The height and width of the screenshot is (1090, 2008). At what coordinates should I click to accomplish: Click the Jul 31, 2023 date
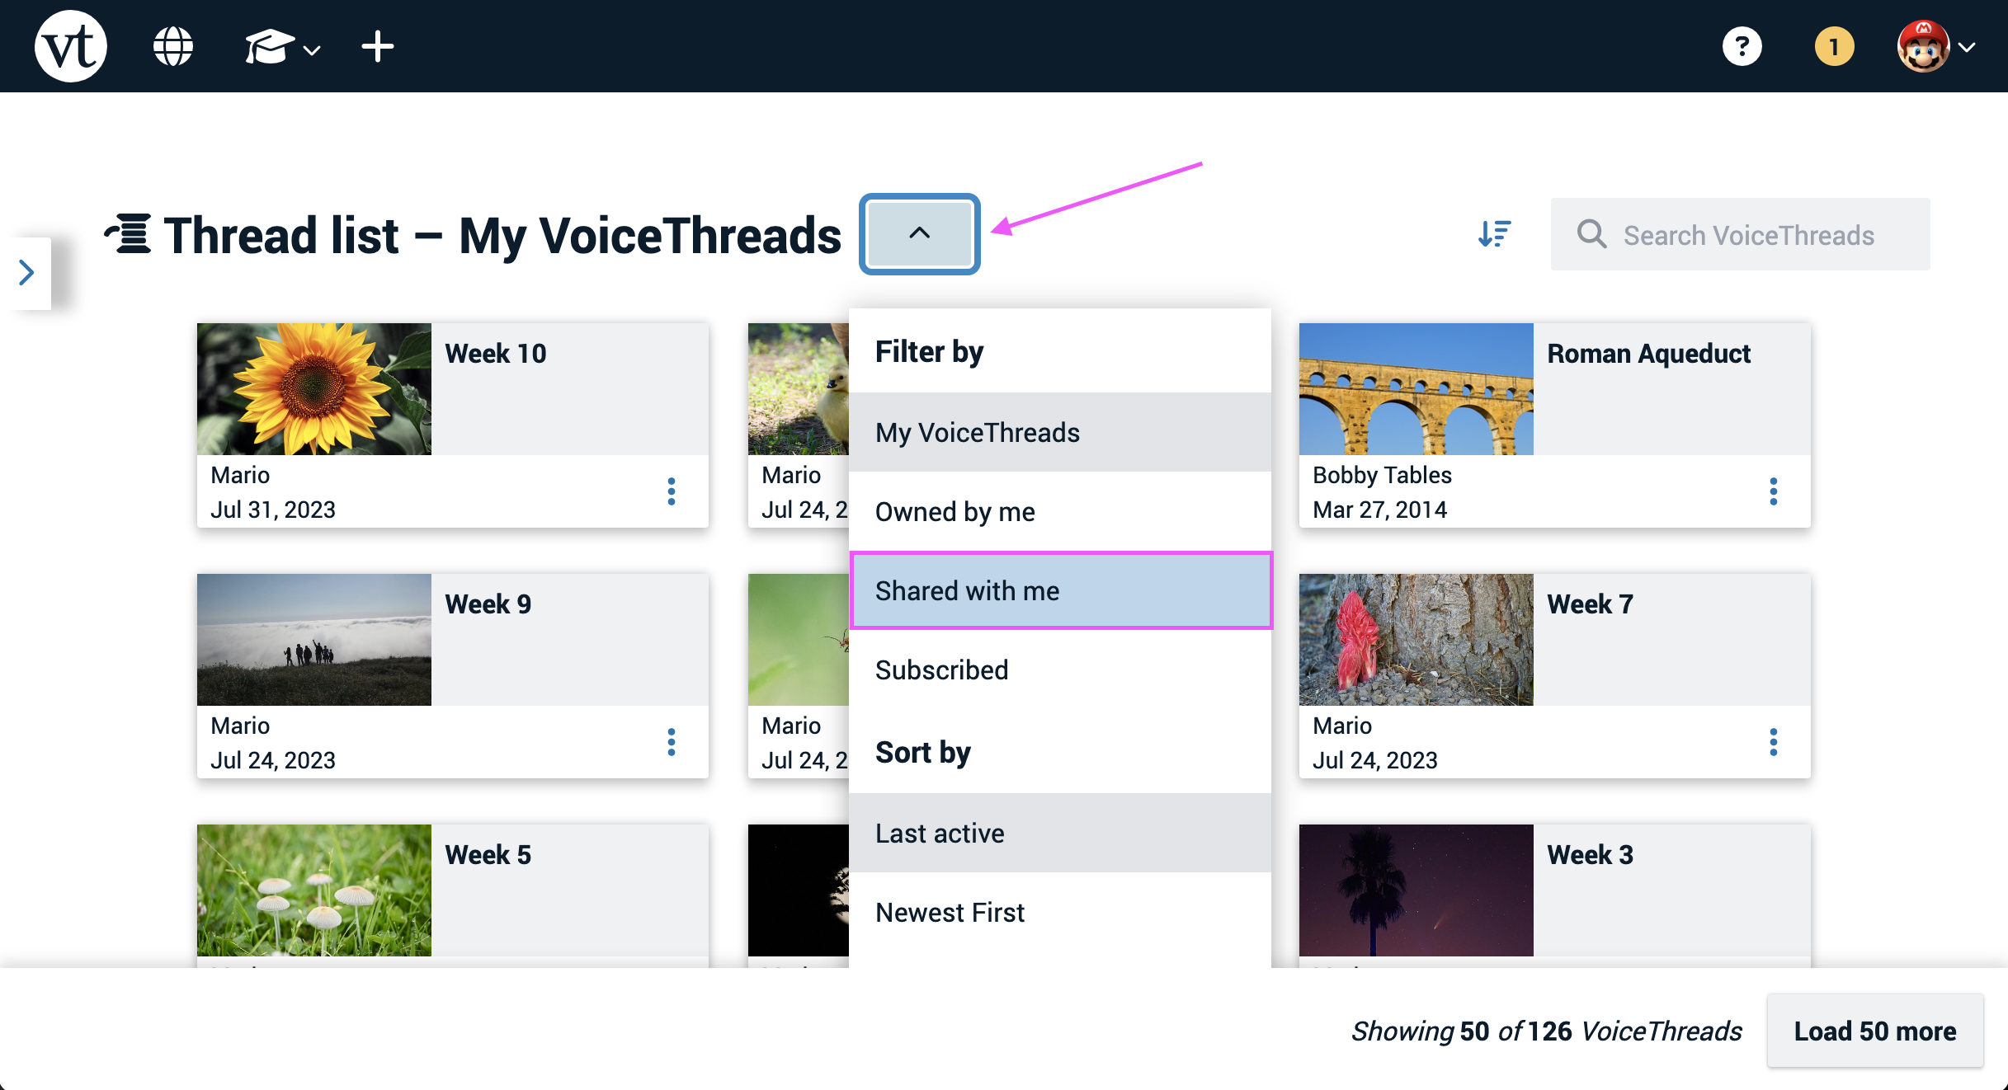click(x=273, y=510)
